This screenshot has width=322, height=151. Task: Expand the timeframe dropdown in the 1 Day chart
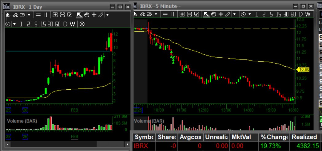click(x=14, y=24)
